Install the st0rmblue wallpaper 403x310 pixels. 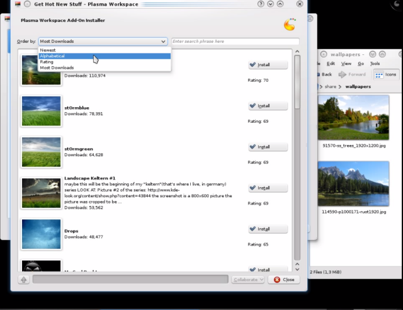tap(268, 106)
